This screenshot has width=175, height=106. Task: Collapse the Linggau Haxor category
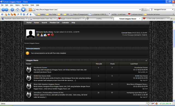146,61
